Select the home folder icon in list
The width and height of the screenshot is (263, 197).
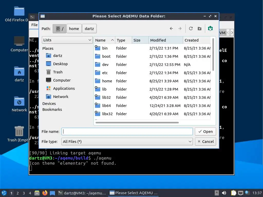(x=97, y=81)
